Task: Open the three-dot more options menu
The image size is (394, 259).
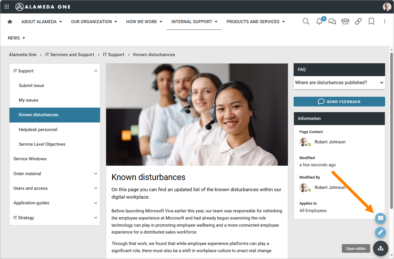Action: [x=385, y=21]
